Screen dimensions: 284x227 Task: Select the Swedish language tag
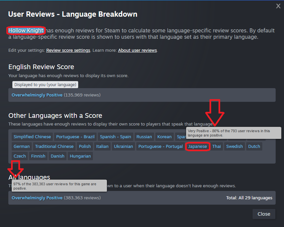(235, 147)
